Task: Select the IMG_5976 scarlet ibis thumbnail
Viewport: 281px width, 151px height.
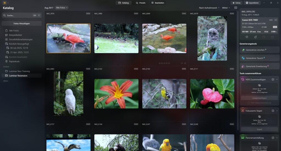Action: pos(68,38)
